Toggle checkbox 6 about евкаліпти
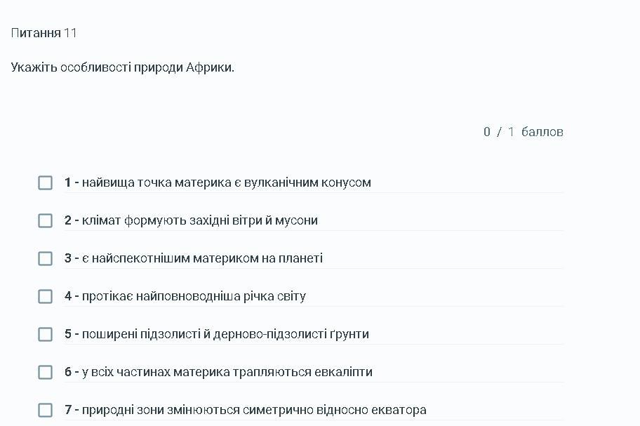The image size is (640, 426). pyautogui.click(x=46, y=372)
